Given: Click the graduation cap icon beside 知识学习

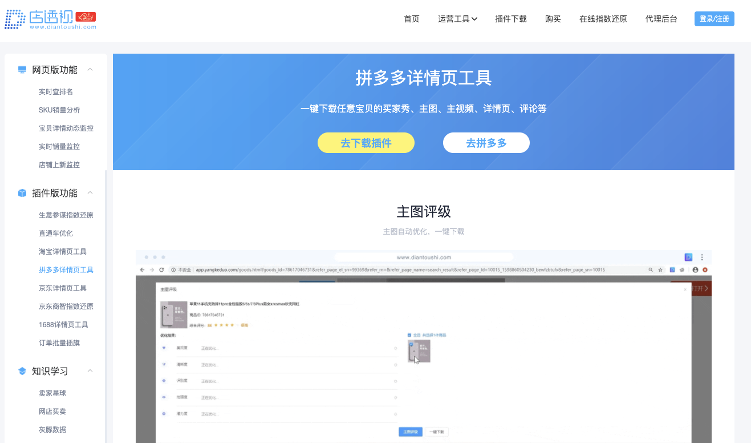Looking at the screenshot, I should (22, 371).
